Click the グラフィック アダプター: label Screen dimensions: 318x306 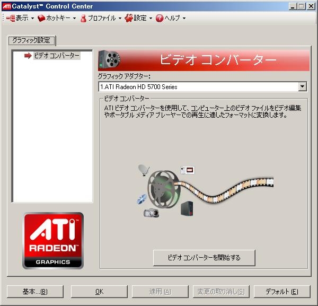click(x=124, y=76)
